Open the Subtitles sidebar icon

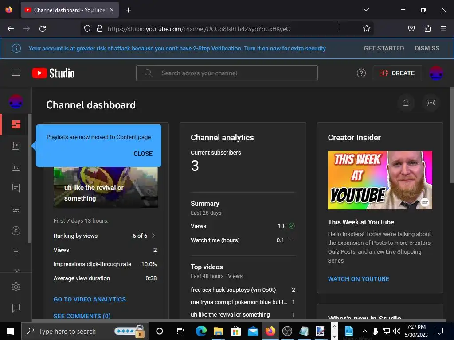(x=16, y=209)
